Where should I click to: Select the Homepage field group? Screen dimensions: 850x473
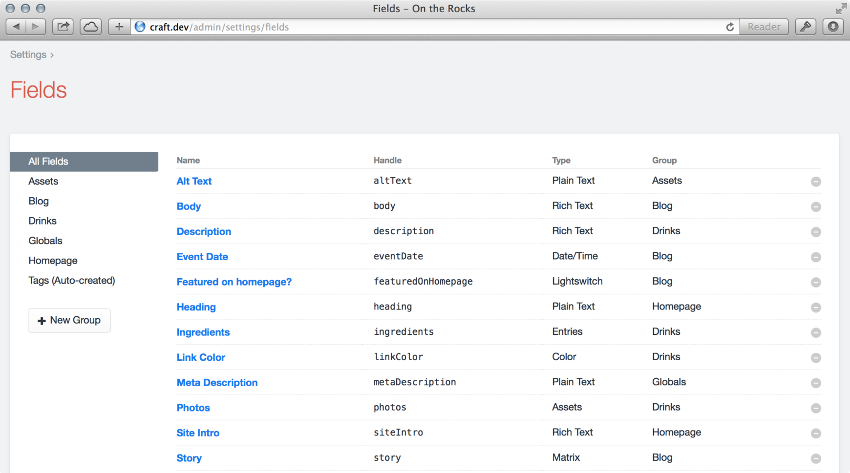(53, 261)
